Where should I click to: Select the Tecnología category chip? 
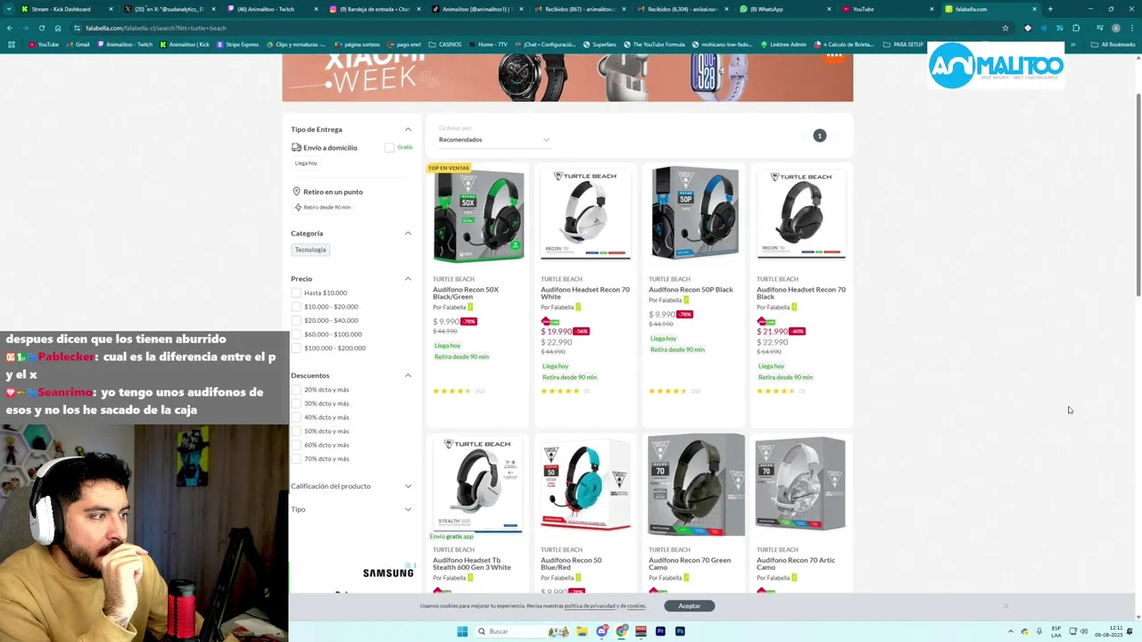point(310,250)
